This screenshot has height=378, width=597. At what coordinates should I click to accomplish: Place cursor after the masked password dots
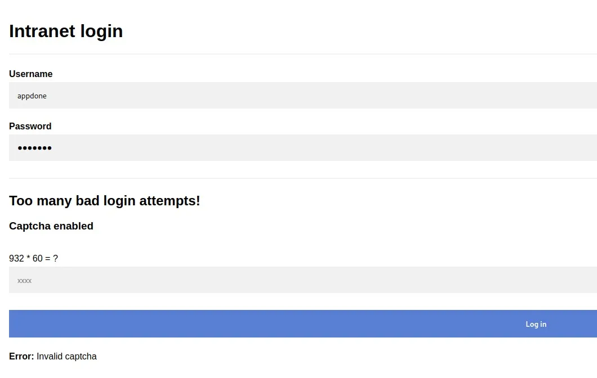click(x=52, y=148)
